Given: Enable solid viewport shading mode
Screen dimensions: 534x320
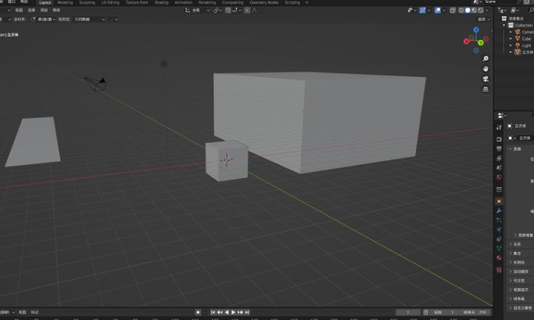Looking at the screenshot, I should point(468,11).
